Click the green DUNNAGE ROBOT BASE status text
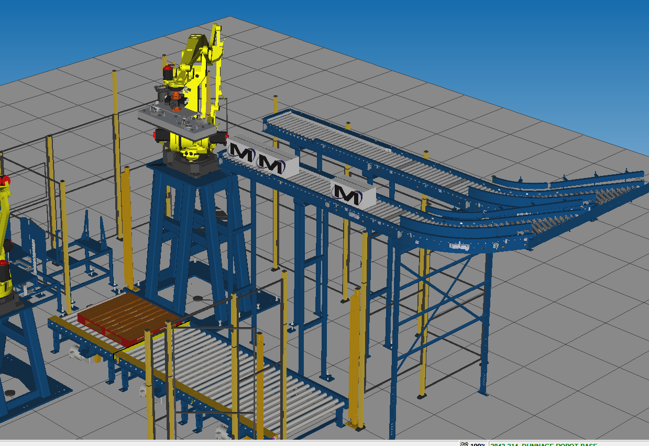The image size is (649, 446). tap(544, 444)
